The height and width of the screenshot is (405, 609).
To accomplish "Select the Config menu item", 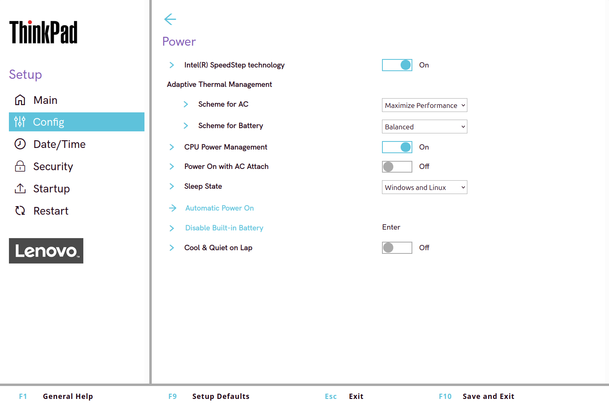I will pos(76,122).
